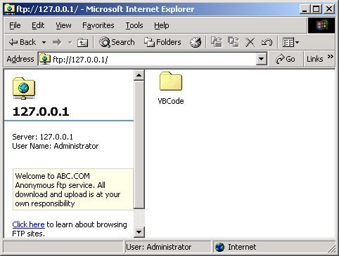Viewport: 339px width, 256px height.
Task: Open the Tools menu
Action: tap(134, 25)
